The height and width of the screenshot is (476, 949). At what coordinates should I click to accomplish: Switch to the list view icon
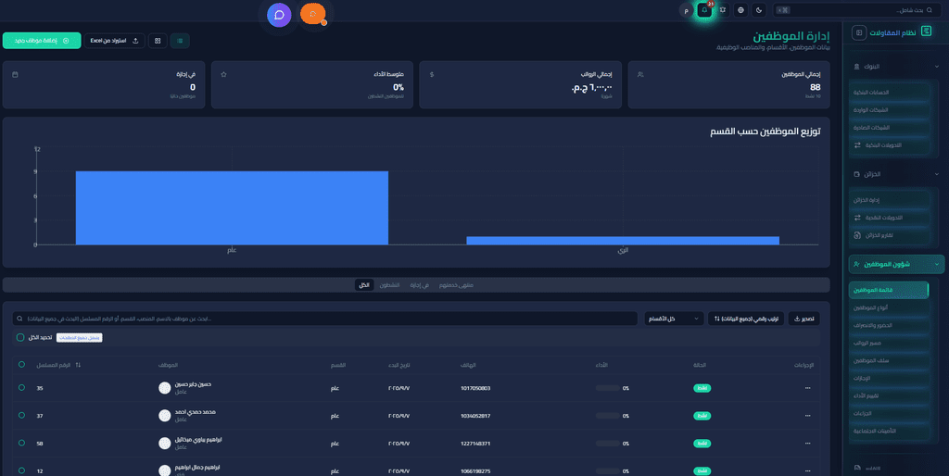point(180,41)
